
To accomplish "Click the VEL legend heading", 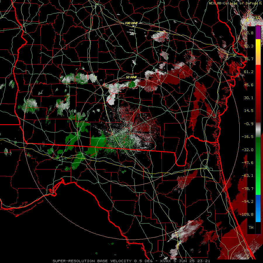I will (257, 18).
